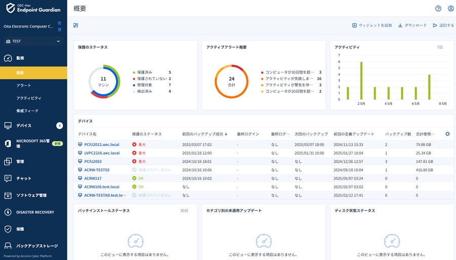Select アラート in the sidebar menu

click(x=23, y=86)
